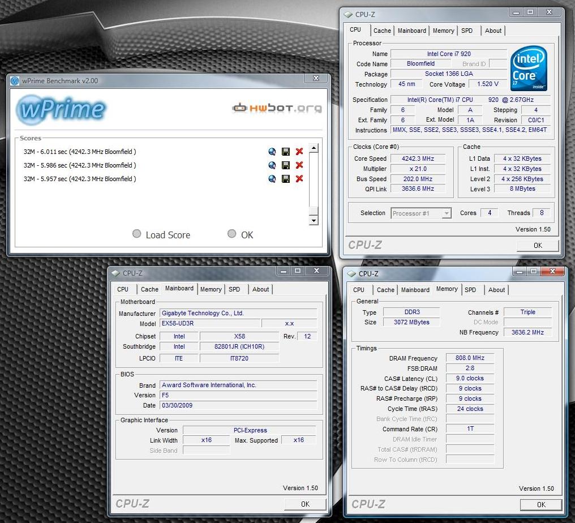Click the Channels Triple value

pyautogui.click(x=527, y=312)
